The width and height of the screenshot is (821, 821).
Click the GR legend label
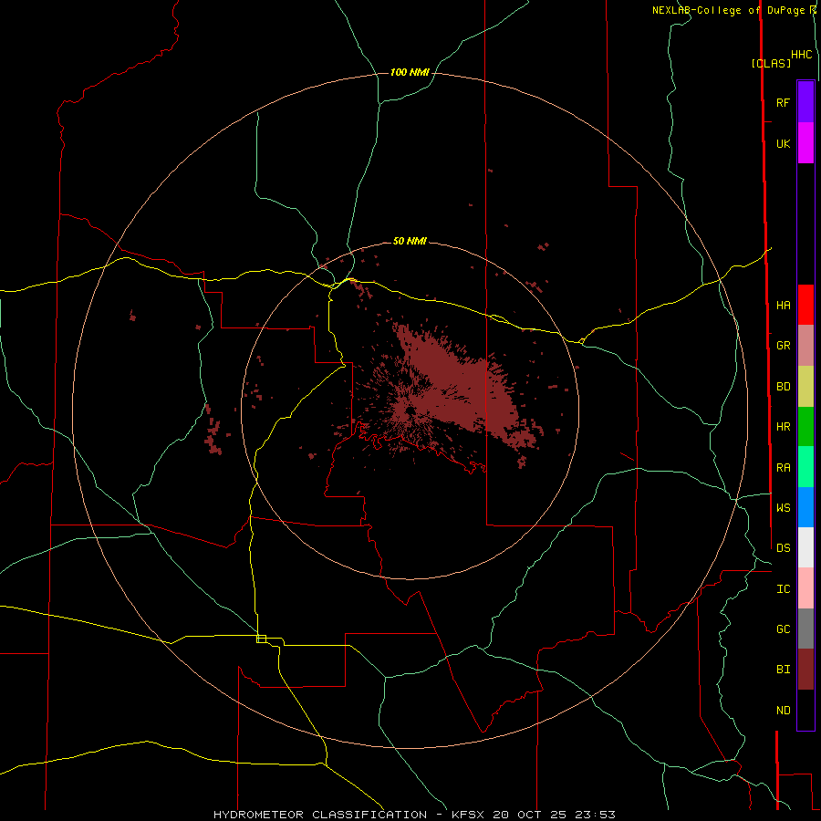783,346
